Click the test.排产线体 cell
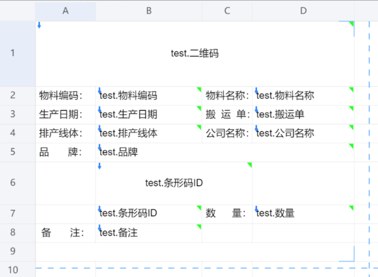The image size is (378, 277). pyautogui.click(x=149, y=133)
